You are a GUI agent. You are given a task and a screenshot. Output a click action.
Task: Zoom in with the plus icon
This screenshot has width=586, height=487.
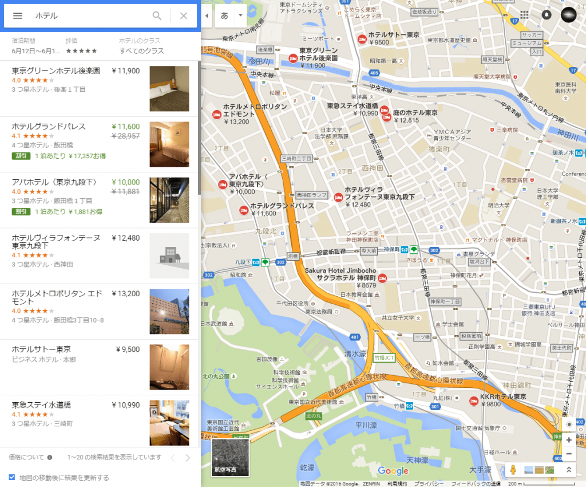[569, 439]
